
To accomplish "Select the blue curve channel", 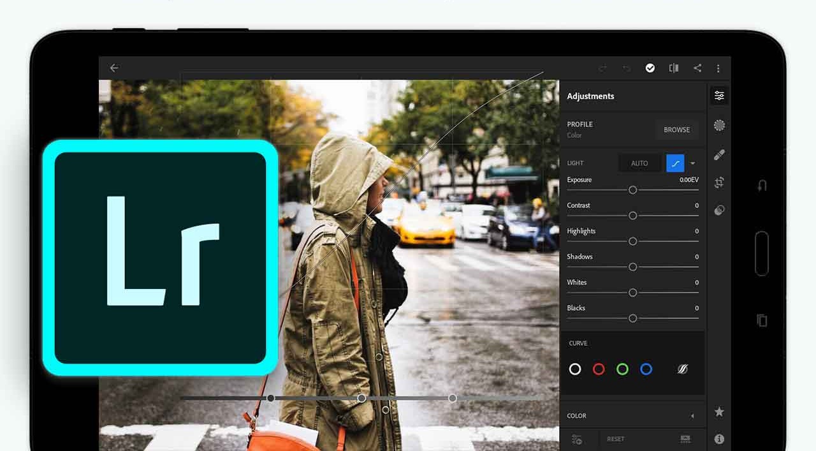I will 646,369.
